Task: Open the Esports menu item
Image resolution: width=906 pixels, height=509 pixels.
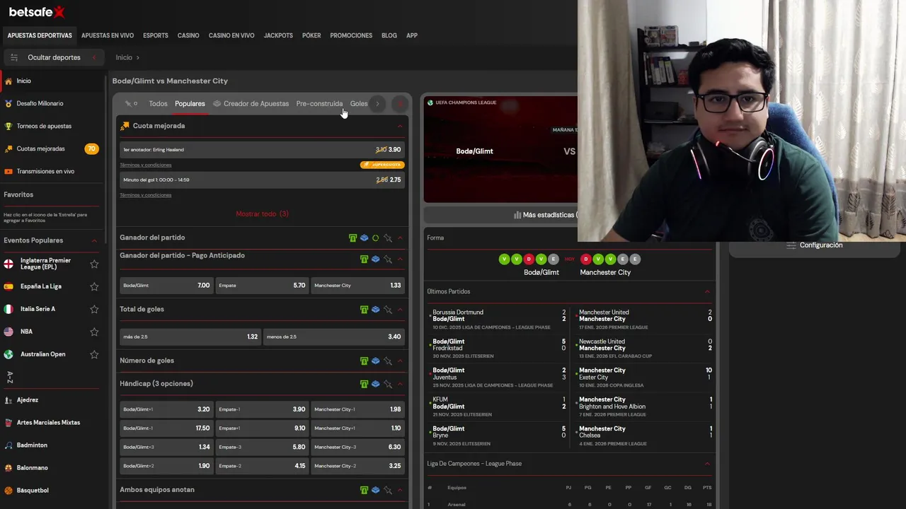Action: (x=156, y=35)
